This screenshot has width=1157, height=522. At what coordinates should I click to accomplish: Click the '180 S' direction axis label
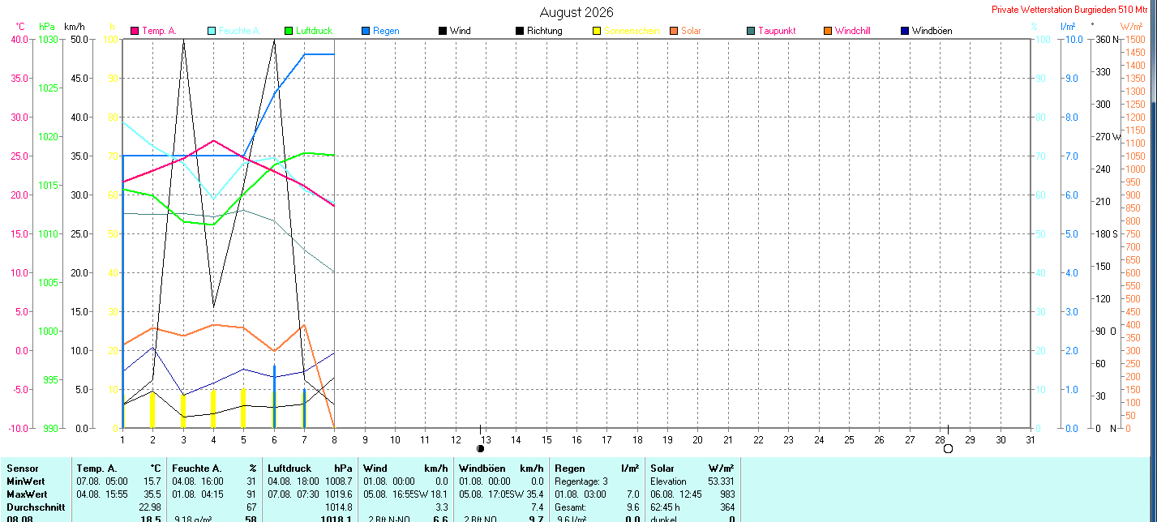coord(1107,233)
